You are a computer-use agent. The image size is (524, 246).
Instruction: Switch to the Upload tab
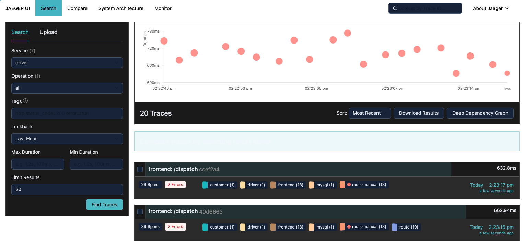(48, 32)
